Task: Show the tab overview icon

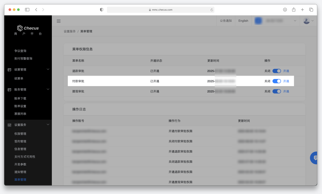Action: pyautogui.click(x=311, y=10)
